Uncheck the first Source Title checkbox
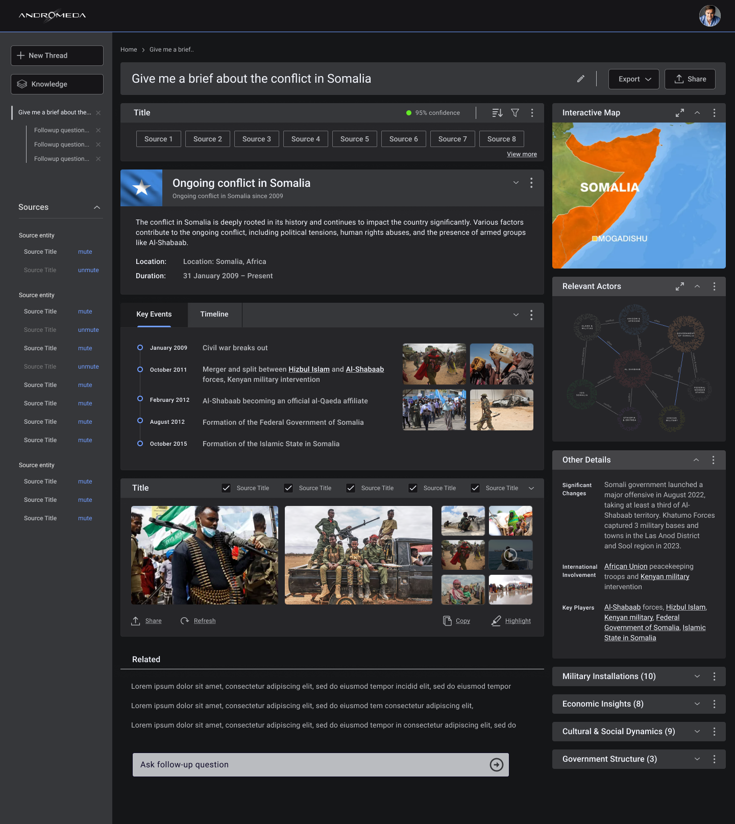Viewport: 735px width, 824px height. click(226, 488)
